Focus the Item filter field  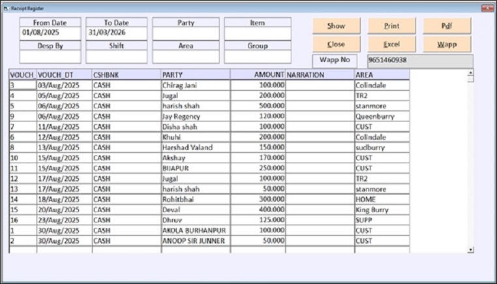[x=258, y=33]
